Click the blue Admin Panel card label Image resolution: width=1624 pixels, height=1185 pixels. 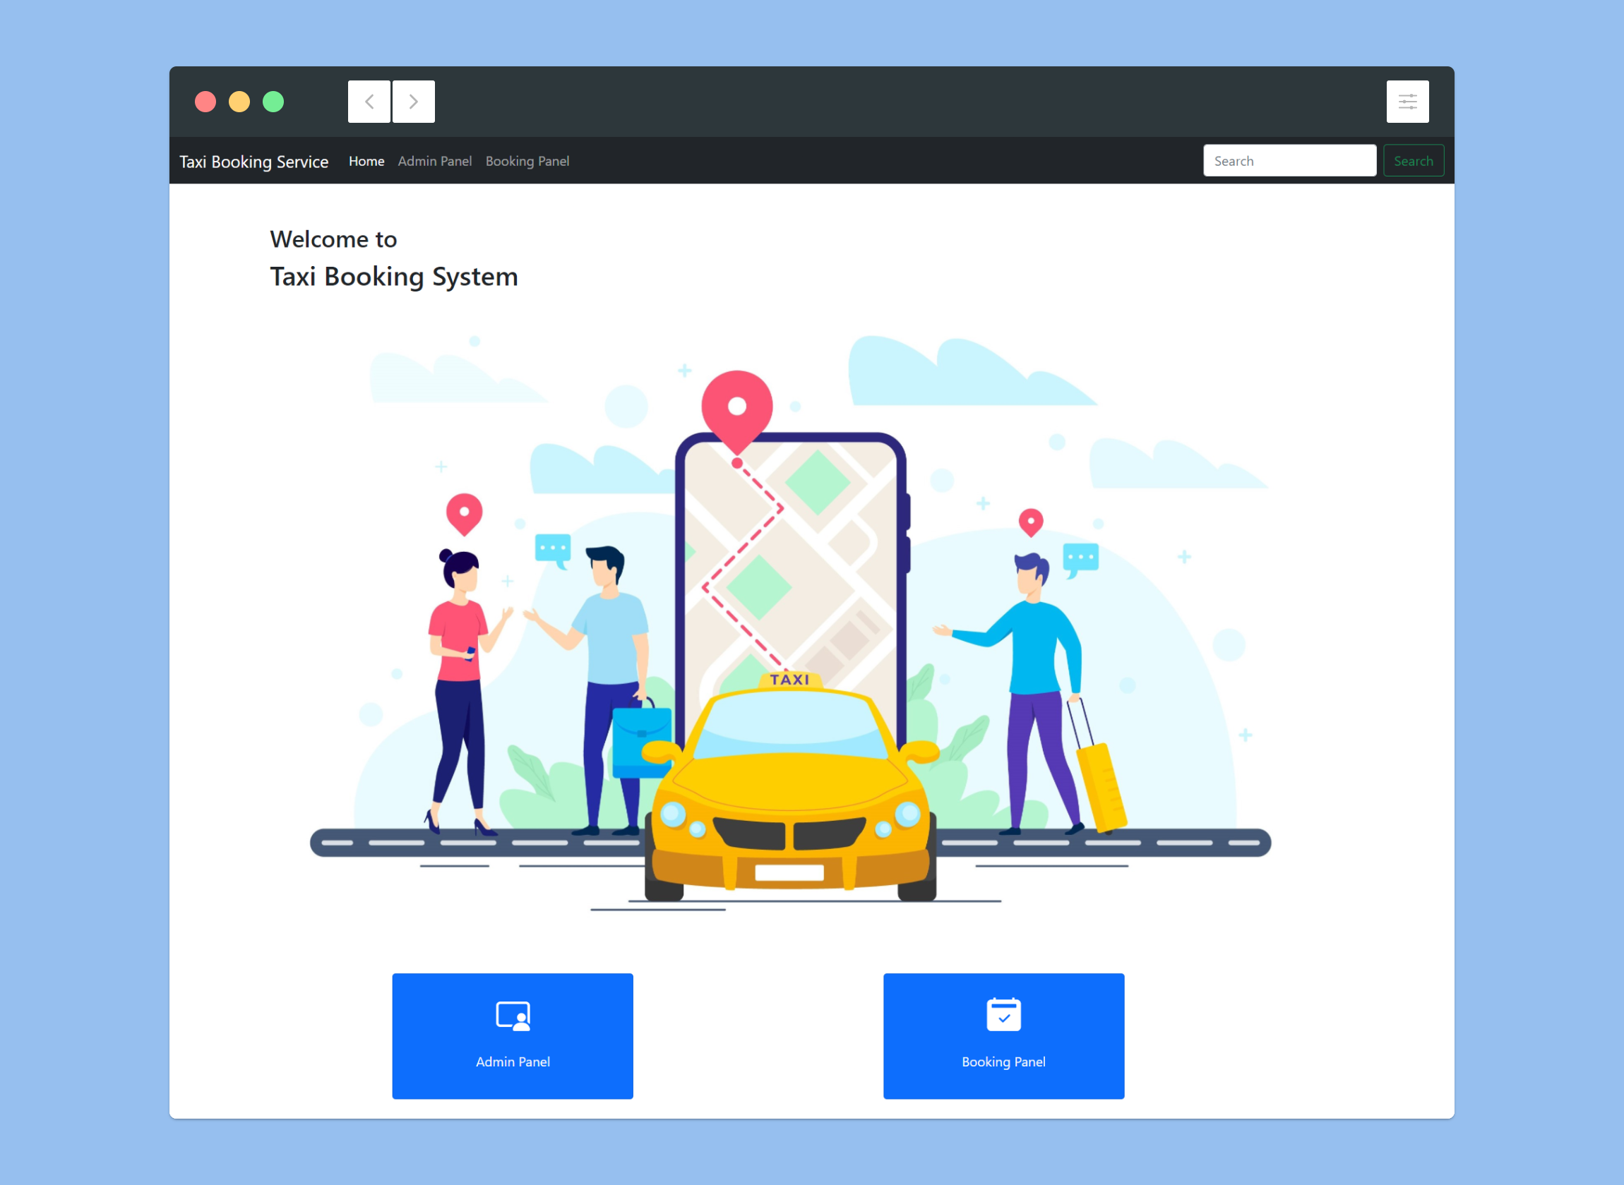tap(513, 1061)
